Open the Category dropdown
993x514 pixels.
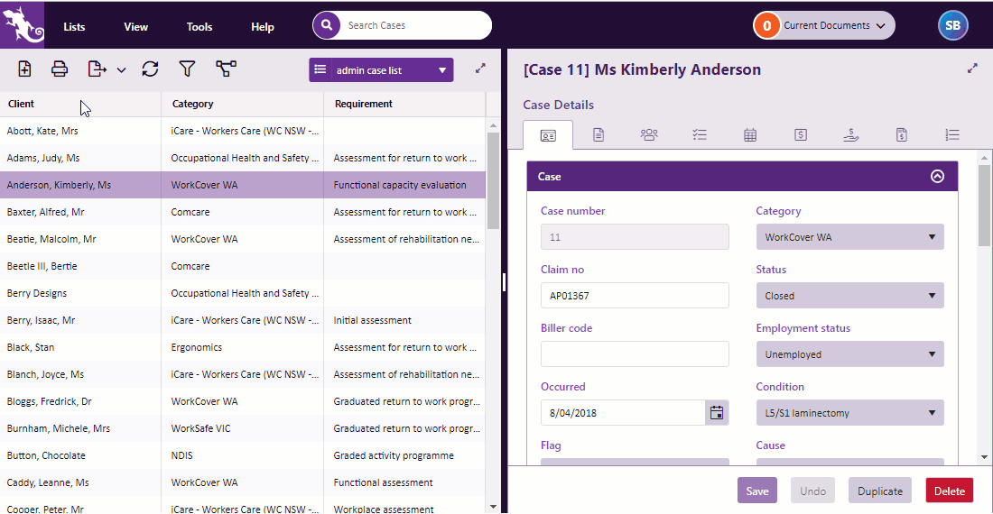849,237
